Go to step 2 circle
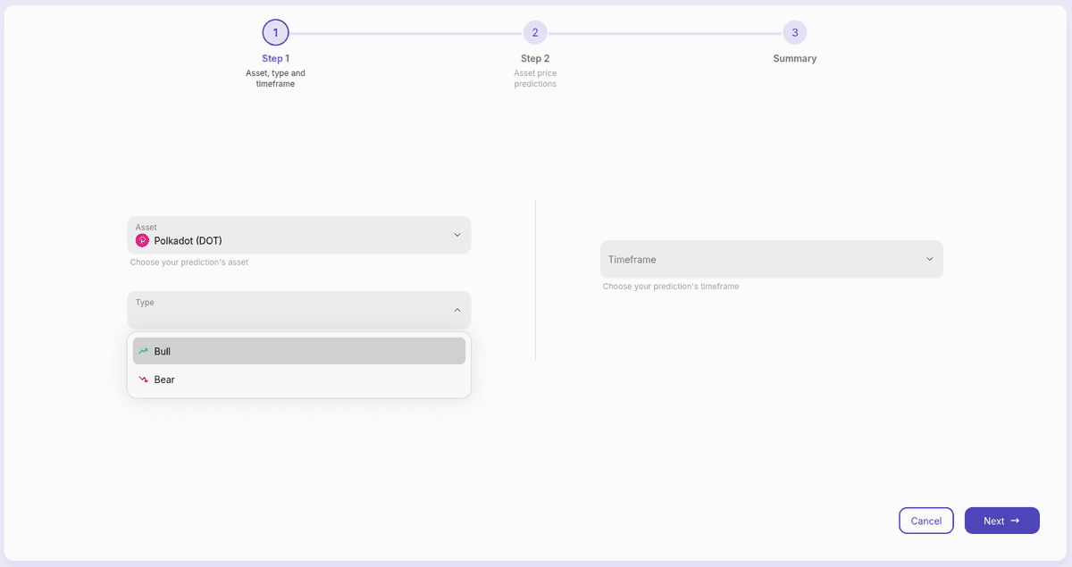The height and width of the screenshot is (567, 1072). pyautogui.click(x=535, y=33)
